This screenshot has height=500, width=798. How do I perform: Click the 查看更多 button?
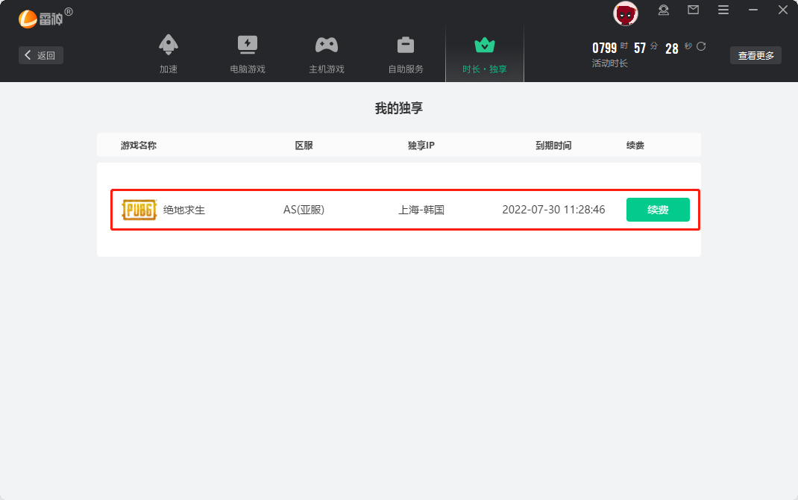pos(755,55)
